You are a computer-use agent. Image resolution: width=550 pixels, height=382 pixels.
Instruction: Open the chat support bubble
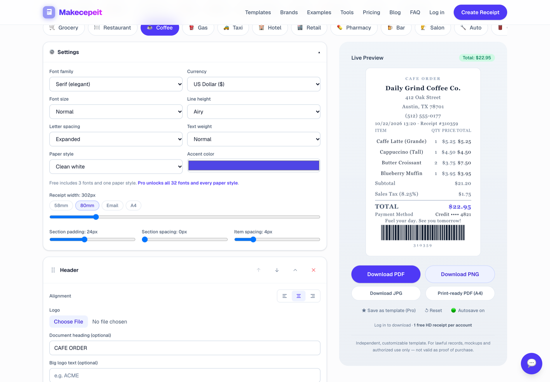531,363
